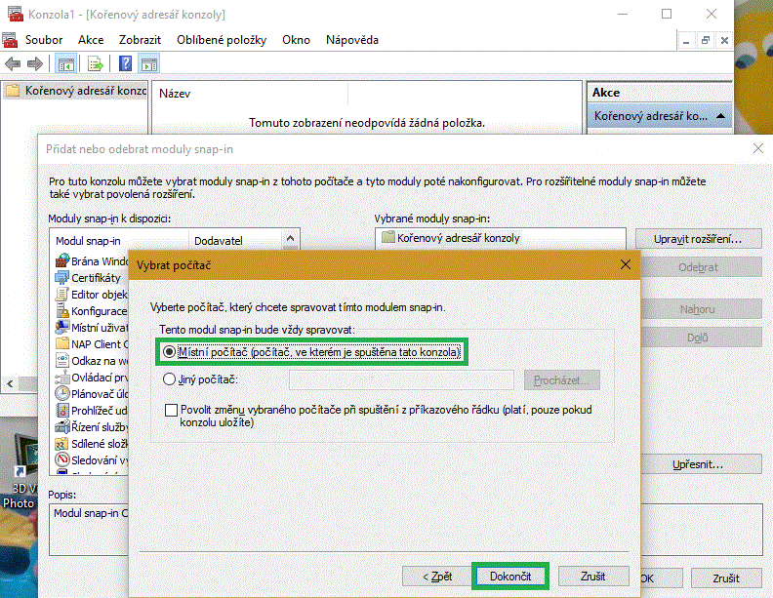773x598 pixels.
Task: Collapse the Kořenový adresář actions section arrow
Action: tap(720, 116)
